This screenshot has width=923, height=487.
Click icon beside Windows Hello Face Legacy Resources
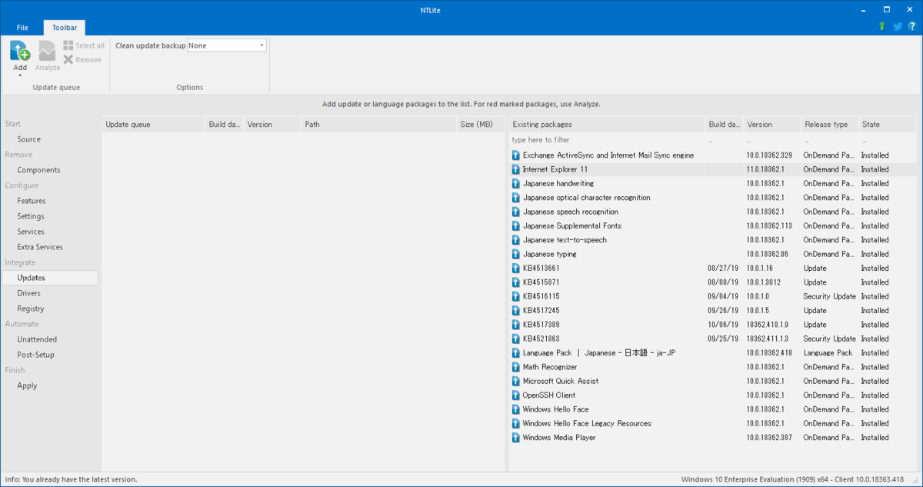(516, 423)
